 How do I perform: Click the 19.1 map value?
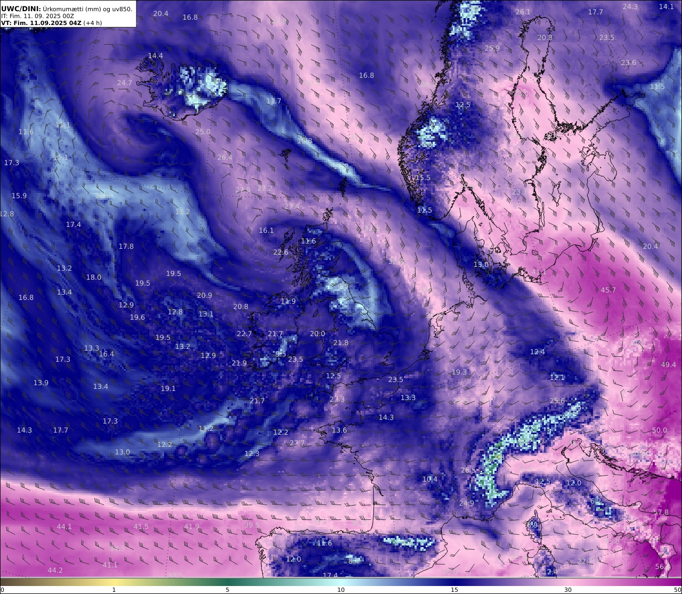(168, 388)
